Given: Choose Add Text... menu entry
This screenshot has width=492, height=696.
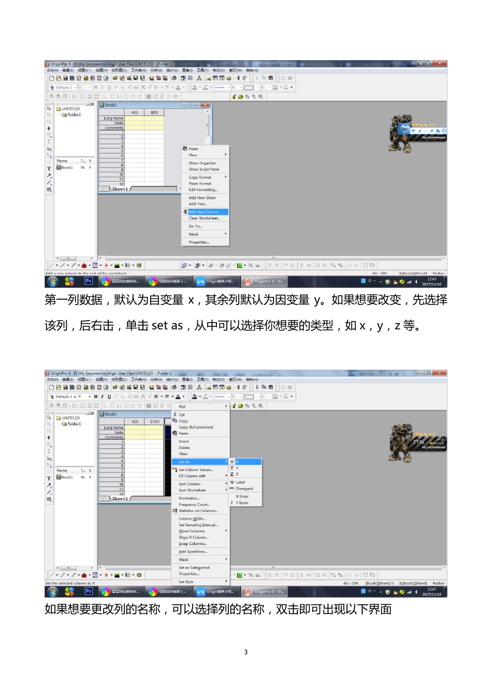Looking at the screenshot, I should tap(205, 204).
